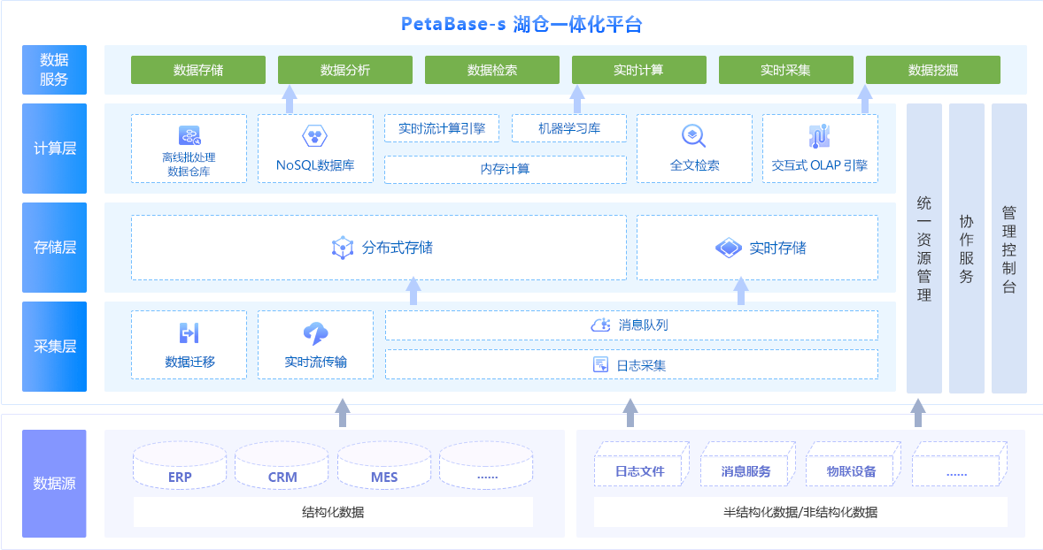Click the NoSQL数据库 hexagon icon
The height and width of the screenshot is (550, 1043).
(x=315, y=136)
